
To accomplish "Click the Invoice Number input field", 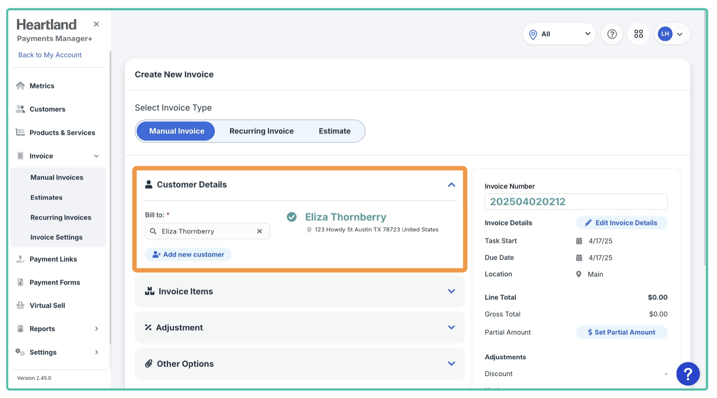I will tap(575, 202).
